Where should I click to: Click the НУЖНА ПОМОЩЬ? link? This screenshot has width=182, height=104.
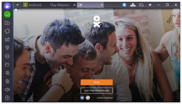click(x=105, y=98)
